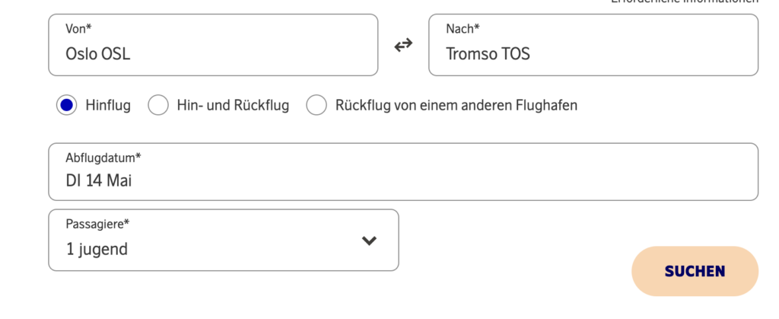Image resolution: width=779 pixels, height=319 pixels.
Task: Select the Hinflug radio button
Action: tap(66, 105)
